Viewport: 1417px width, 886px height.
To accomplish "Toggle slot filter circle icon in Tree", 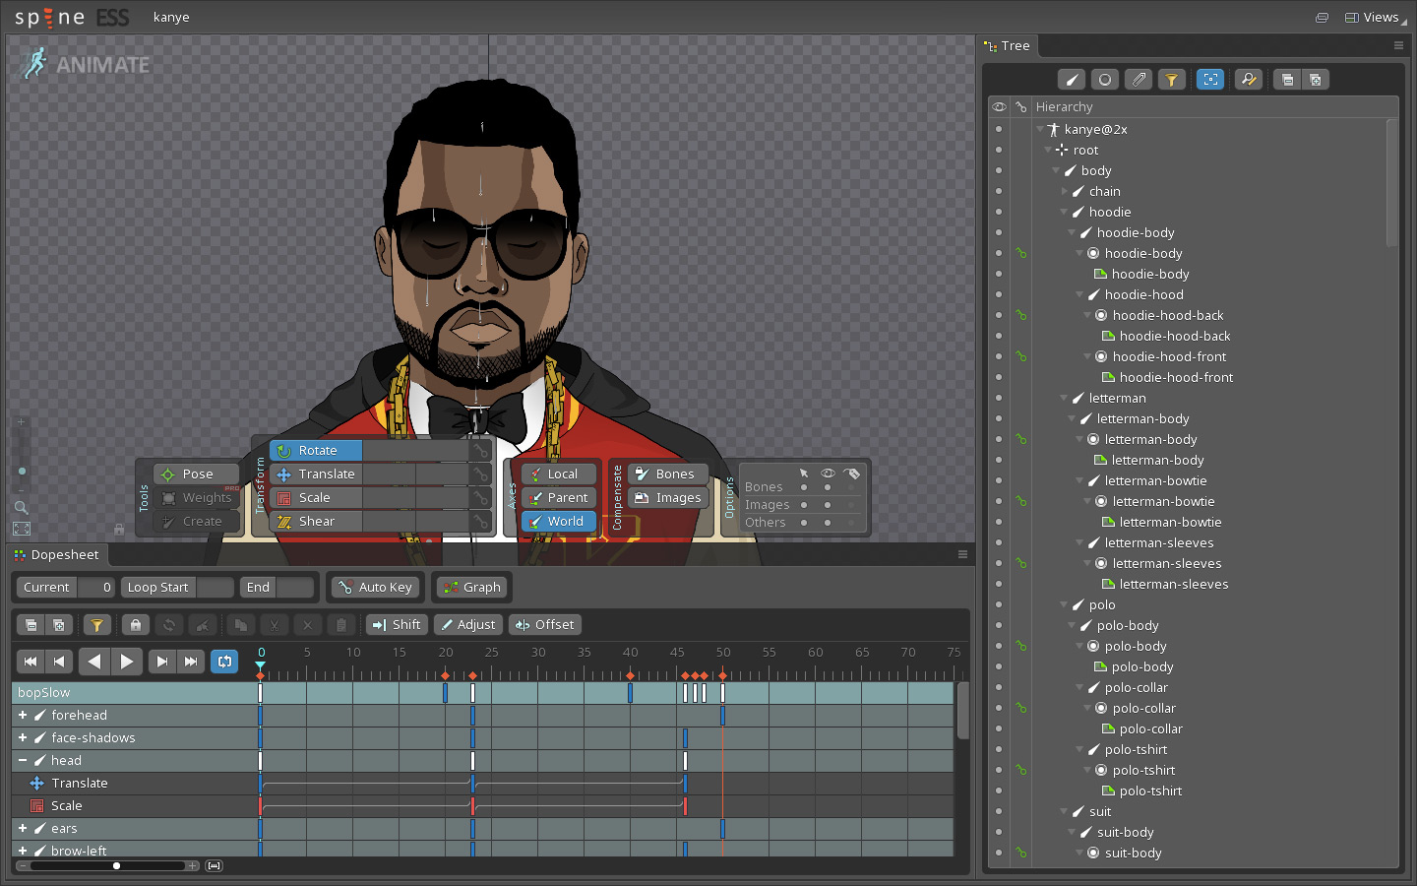I will pos(1105,80).
